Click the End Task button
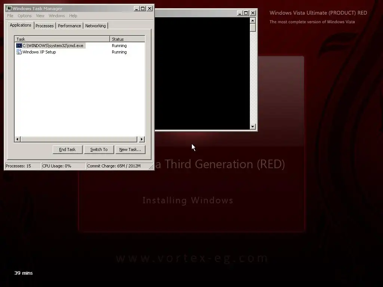 (67, 149)
